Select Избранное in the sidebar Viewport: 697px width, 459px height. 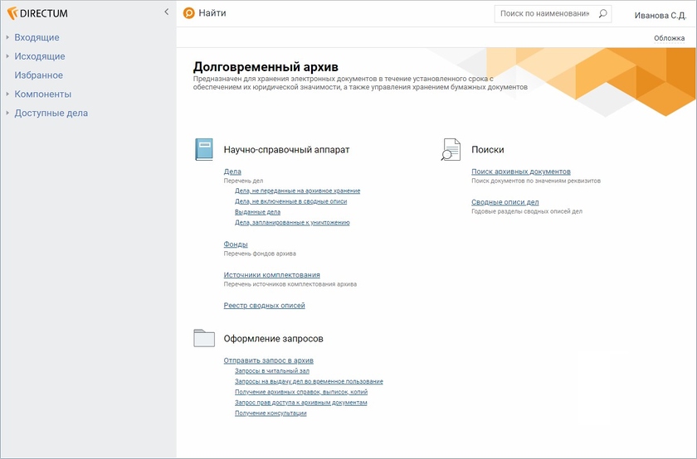point(38,75)
